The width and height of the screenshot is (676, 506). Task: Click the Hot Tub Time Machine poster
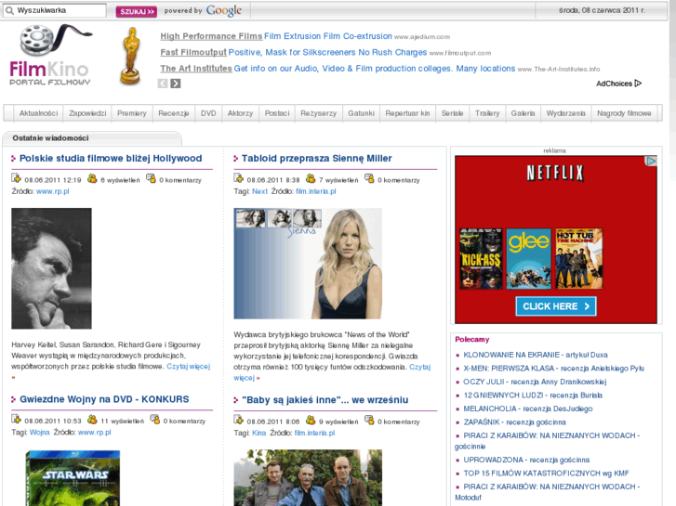[x=579, y=259]
